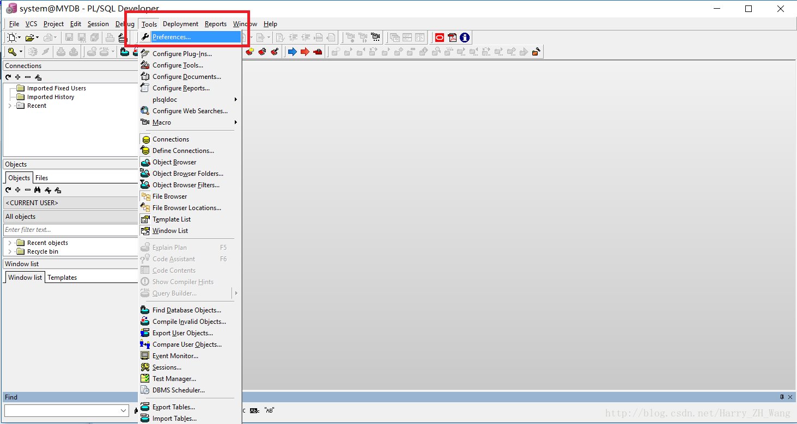Select Preferences... in the Tools menu

[x=190, y=37]
